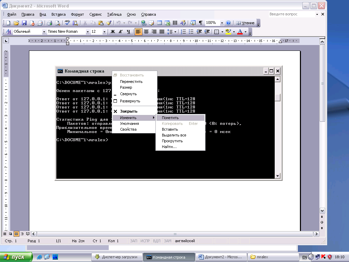Toggle bold formatting (Ж)
Screen dimensions: 349x262
(113, 32)
